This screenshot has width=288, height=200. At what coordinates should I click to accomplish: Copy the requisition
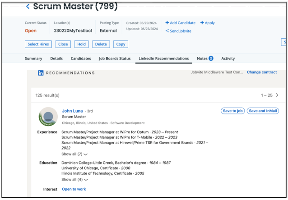121,44
